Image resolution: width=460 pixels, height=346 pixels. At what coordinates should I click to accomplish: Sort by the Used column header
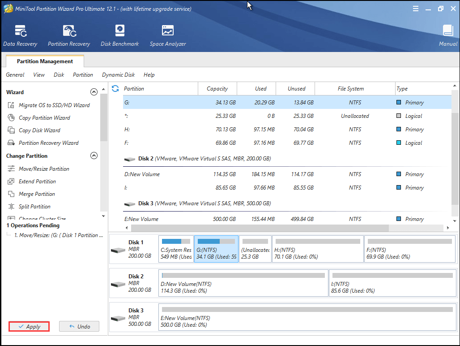click(256, 88)
